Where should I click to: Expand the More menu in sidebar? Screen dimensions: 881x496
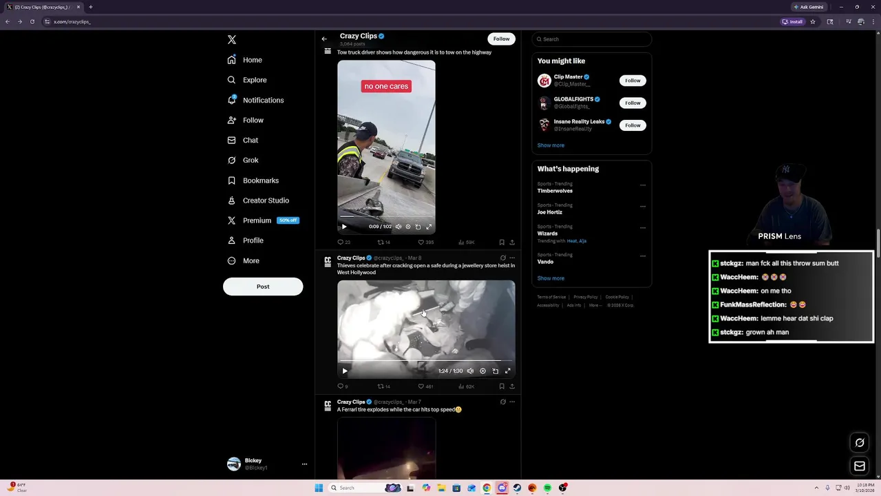(x=244, y=260)
